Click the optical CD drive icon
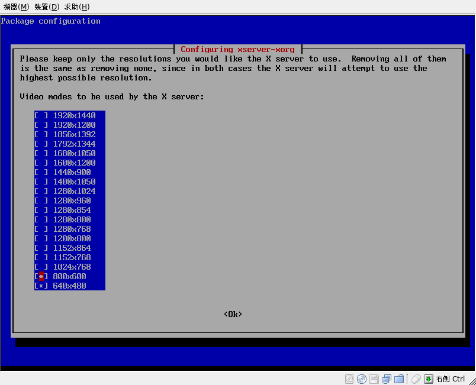Viewport: 476px width, 385px height. (362, 379)
